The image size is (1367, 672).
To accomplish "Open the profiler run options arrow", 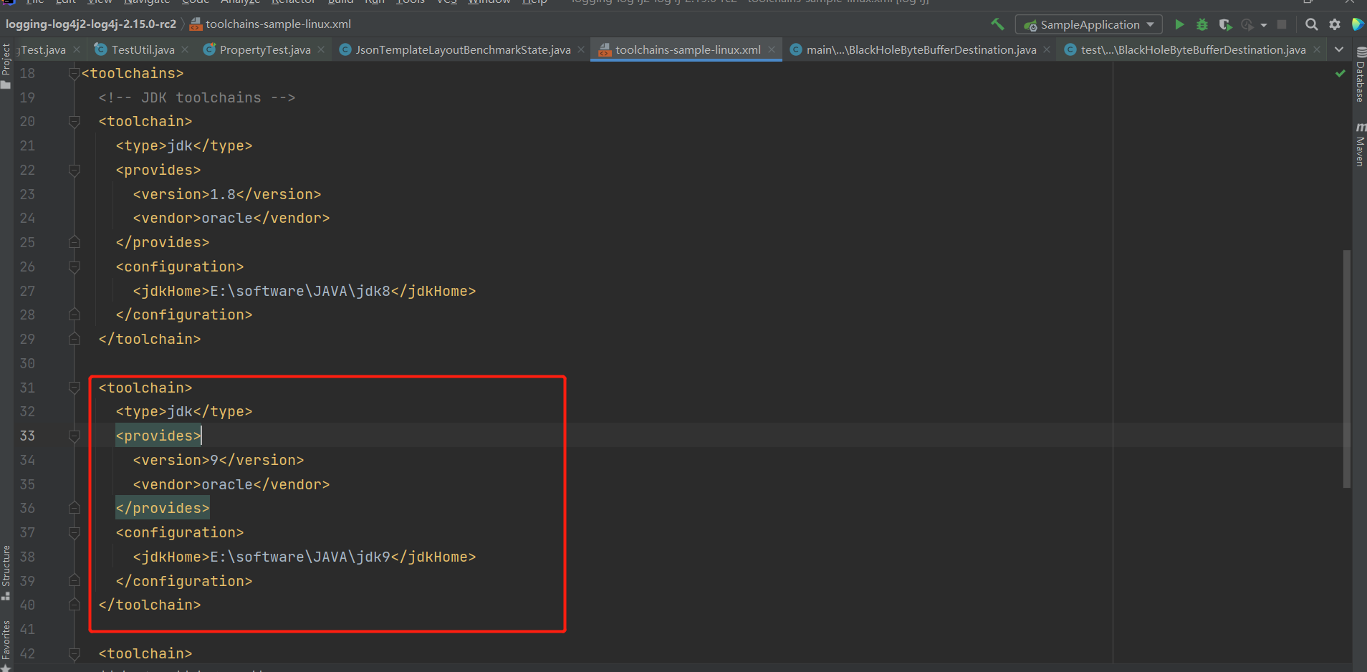I will 1264,25.
